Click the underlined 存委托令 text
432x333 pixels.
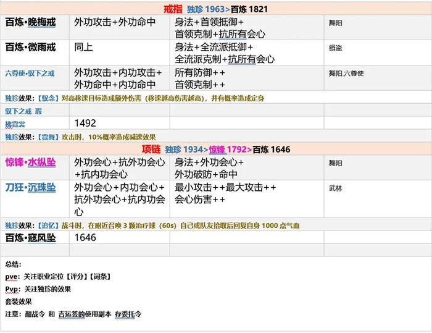[128, 314]
